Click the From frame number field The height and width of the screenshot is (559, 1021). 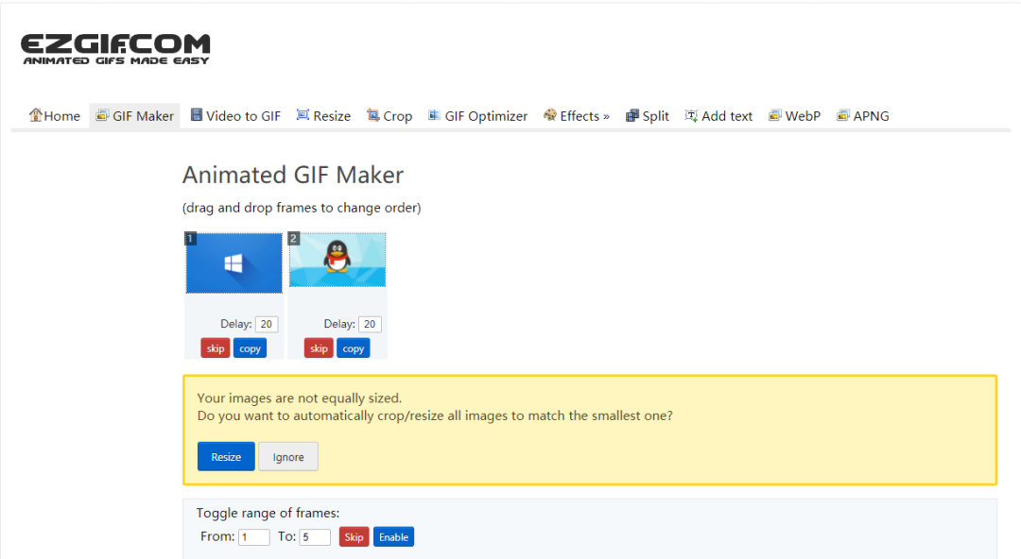click(x=254, y=537)
